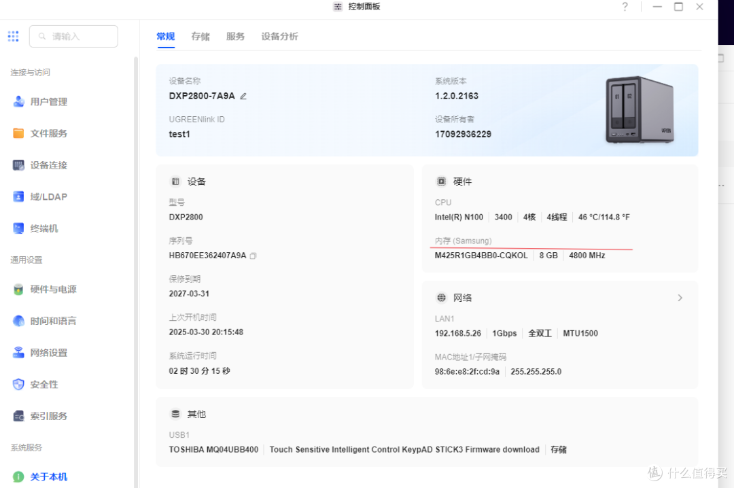This screenshot has width=734, height=488.
Task: Click the 请输入 search input field
Action: (x=73, y=36)
